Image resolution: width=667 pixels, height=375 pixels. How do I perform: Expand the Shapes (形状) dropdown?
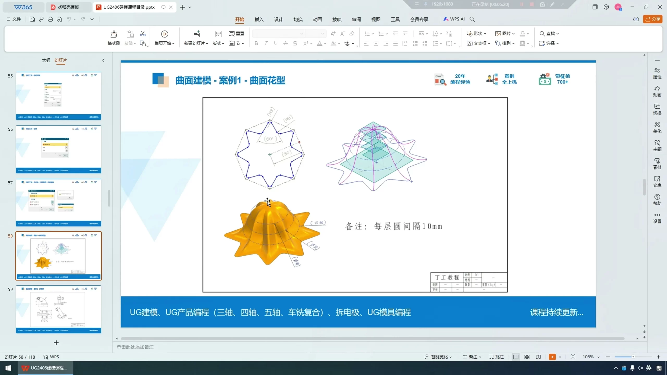(x=476, y=34)
